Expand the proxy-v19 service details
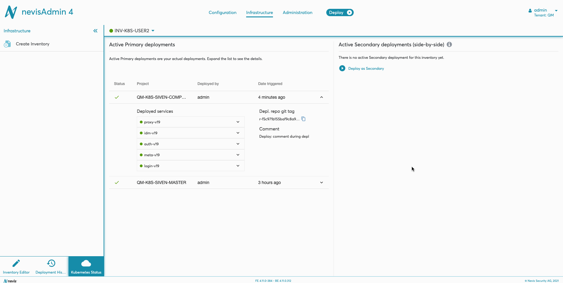Screen dimensions: 563x283 (238, 122)
